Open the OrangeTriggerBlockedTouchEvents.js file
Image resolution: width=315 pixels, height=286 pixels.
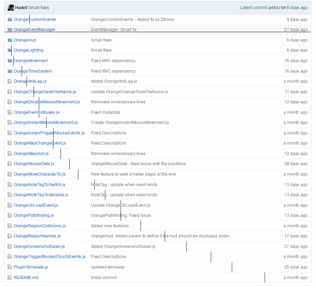pos(50,257)
